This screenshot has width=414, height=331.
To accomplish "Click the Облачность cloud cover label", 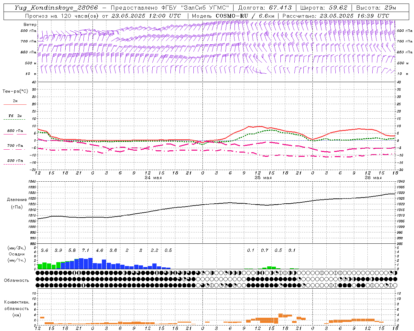I will 16,280.
